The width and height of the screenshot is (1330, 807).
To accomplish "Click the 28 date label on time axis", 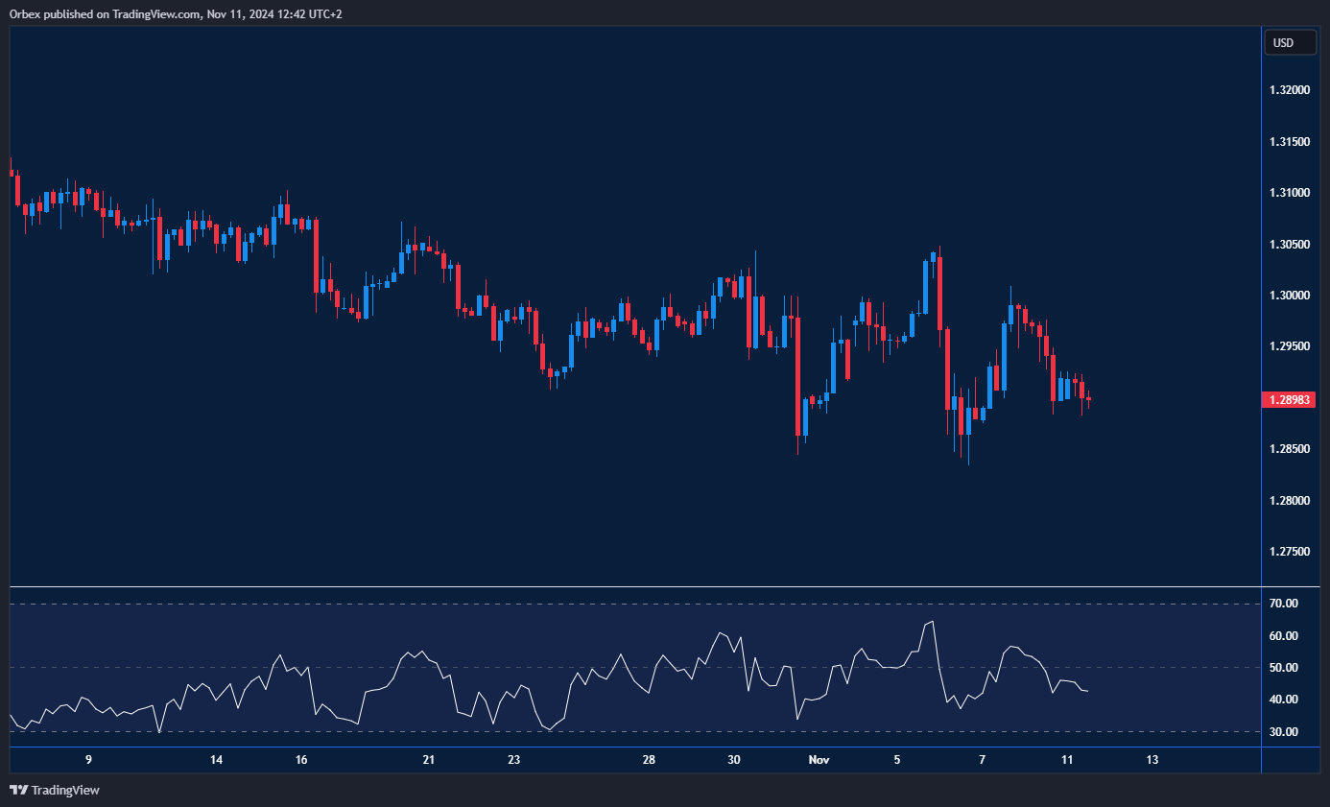I will [649, 760].
